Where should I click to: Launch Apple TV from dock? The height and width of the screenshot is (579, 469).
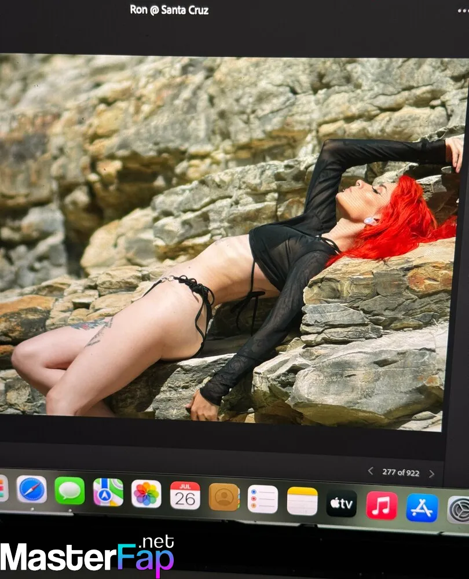point(342,503)
